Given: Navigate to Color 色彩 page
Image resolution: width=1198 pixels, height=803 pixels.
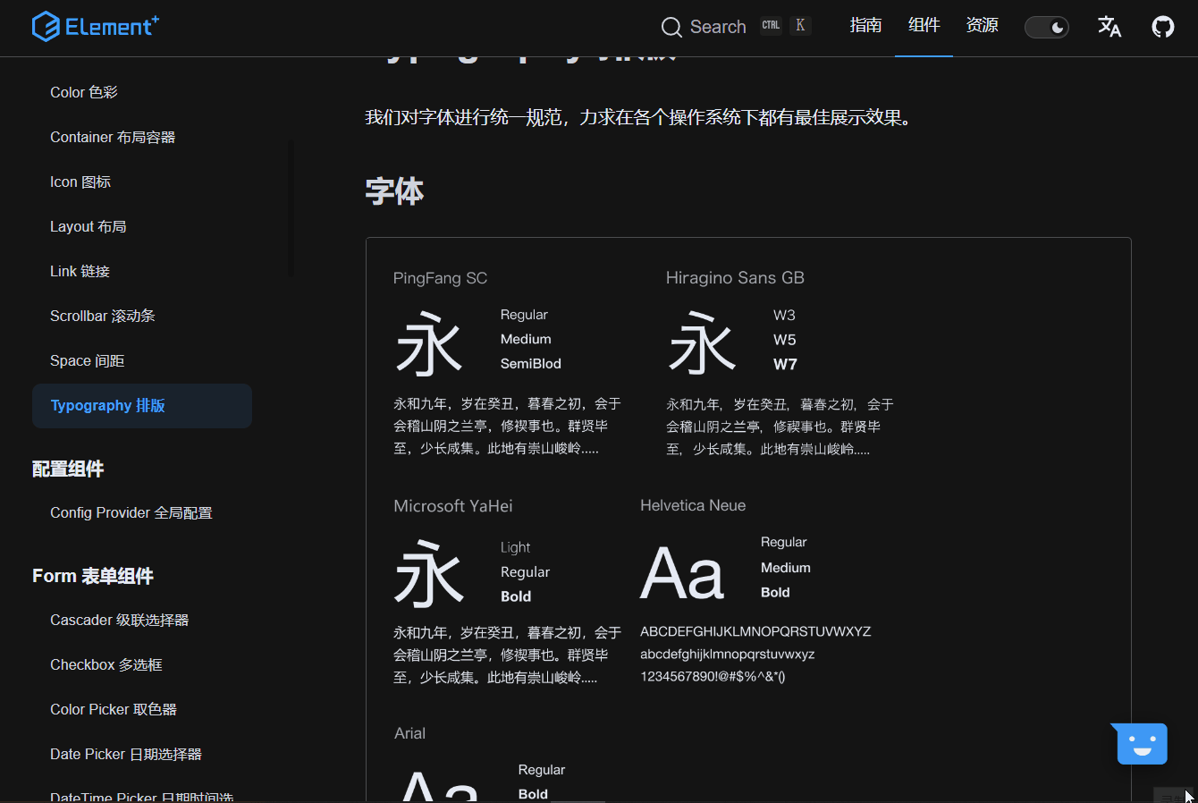Looking at the screenshot, I should coord(83,92).
